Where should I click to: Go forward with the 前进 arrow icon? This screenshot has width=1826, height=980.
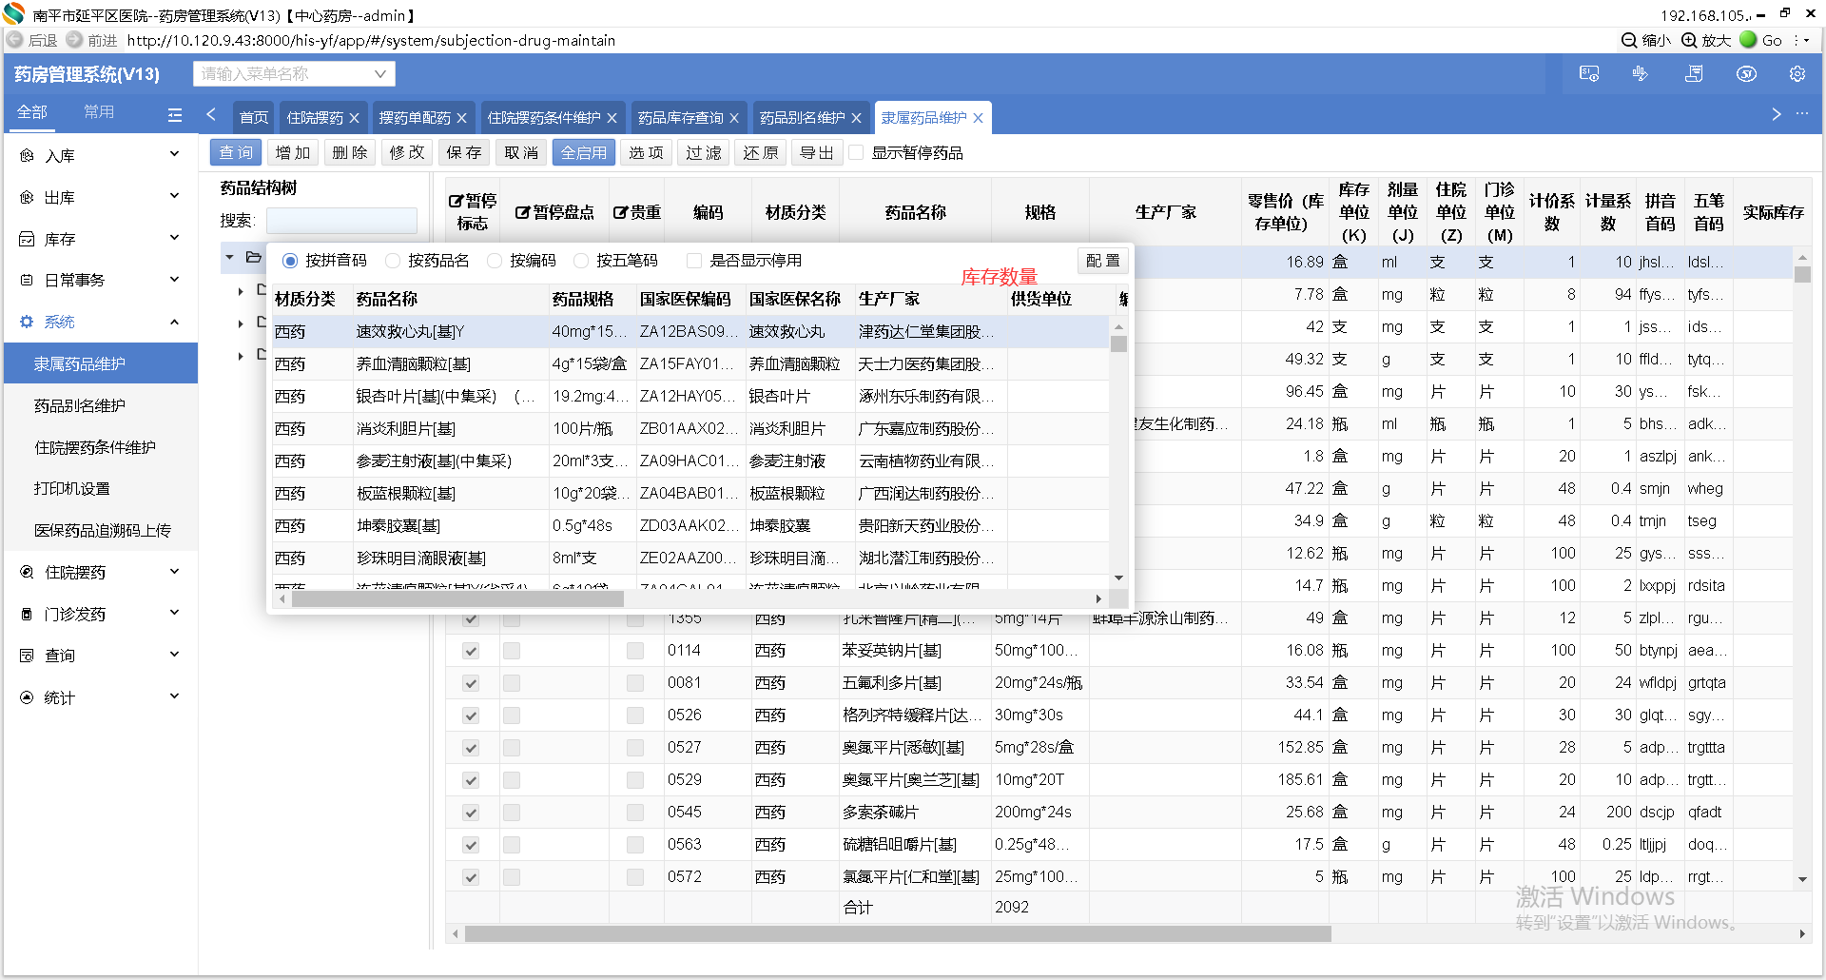point(74,40)
